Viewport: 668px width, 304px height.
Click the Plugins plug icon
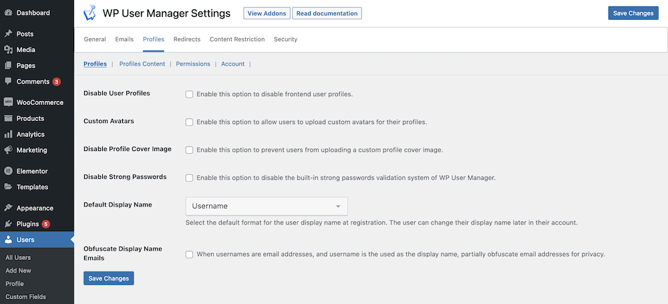point(8,224)
